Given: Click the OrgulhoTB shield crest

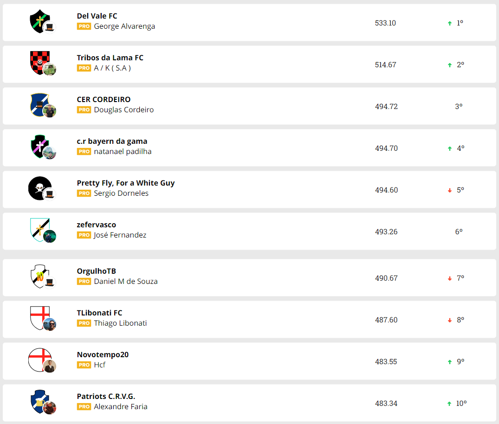Looking at the screenshot, I should [38, 276].
